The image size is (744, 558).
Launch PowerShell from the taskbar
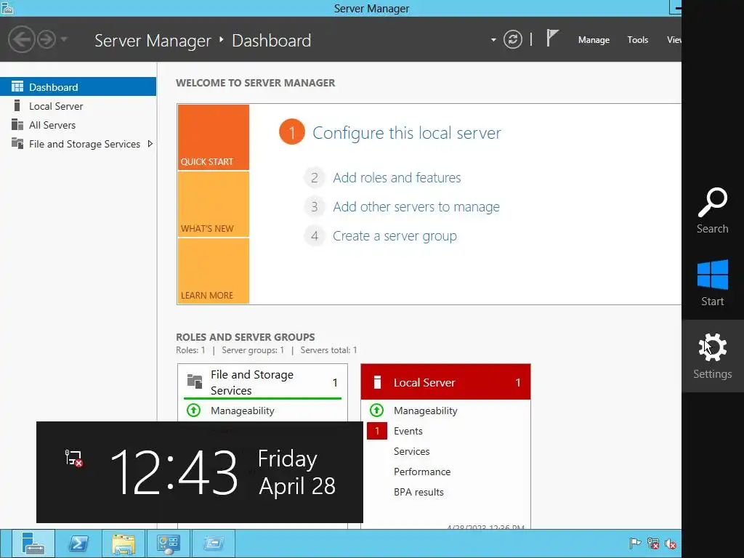point(78,543)
